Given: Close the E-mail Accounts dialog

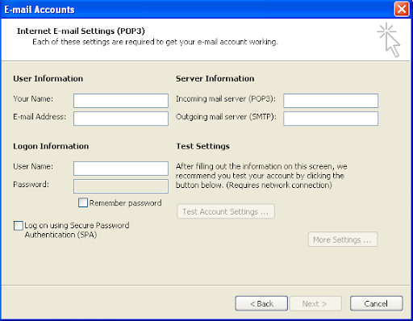Looking at the screenshot, I should (x=402, y=9).
